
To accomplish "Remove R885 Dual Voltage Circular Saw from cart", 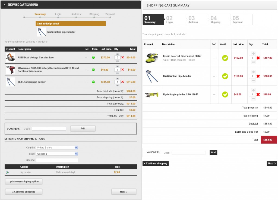I will 123,58.
